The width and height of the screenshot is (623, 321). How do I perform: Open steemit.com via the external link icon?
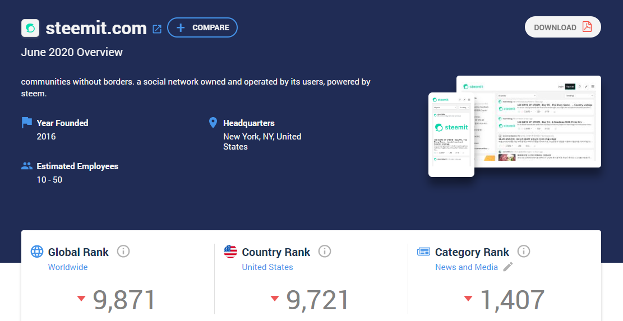(157, 29)
